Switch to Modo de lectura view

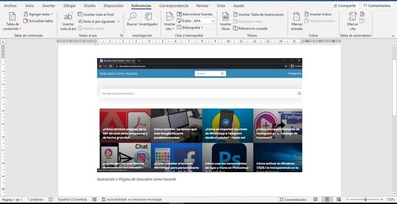point(315,200)
